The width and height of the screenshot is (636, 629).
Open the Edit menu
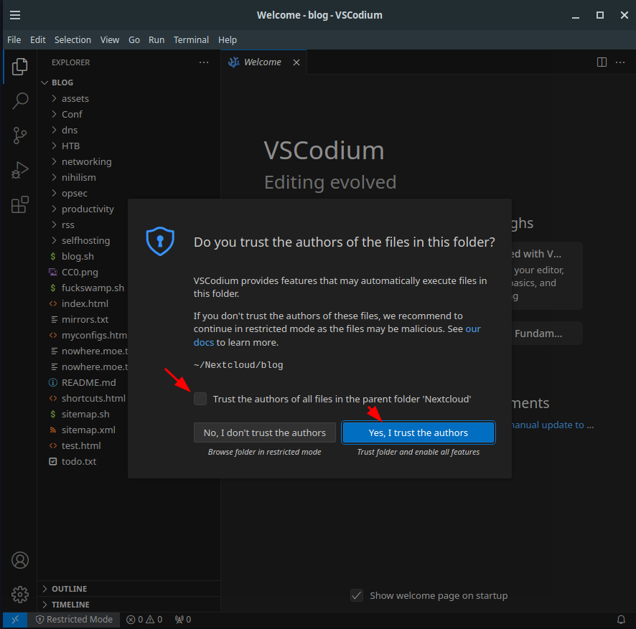38,39
